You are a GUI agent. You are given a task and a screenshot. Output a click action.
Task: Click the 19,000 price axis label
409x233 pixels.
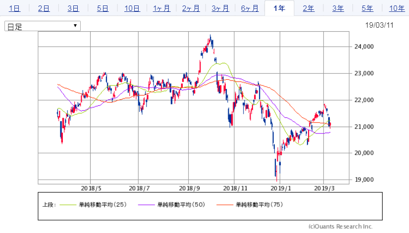click(x=364, y=180)
